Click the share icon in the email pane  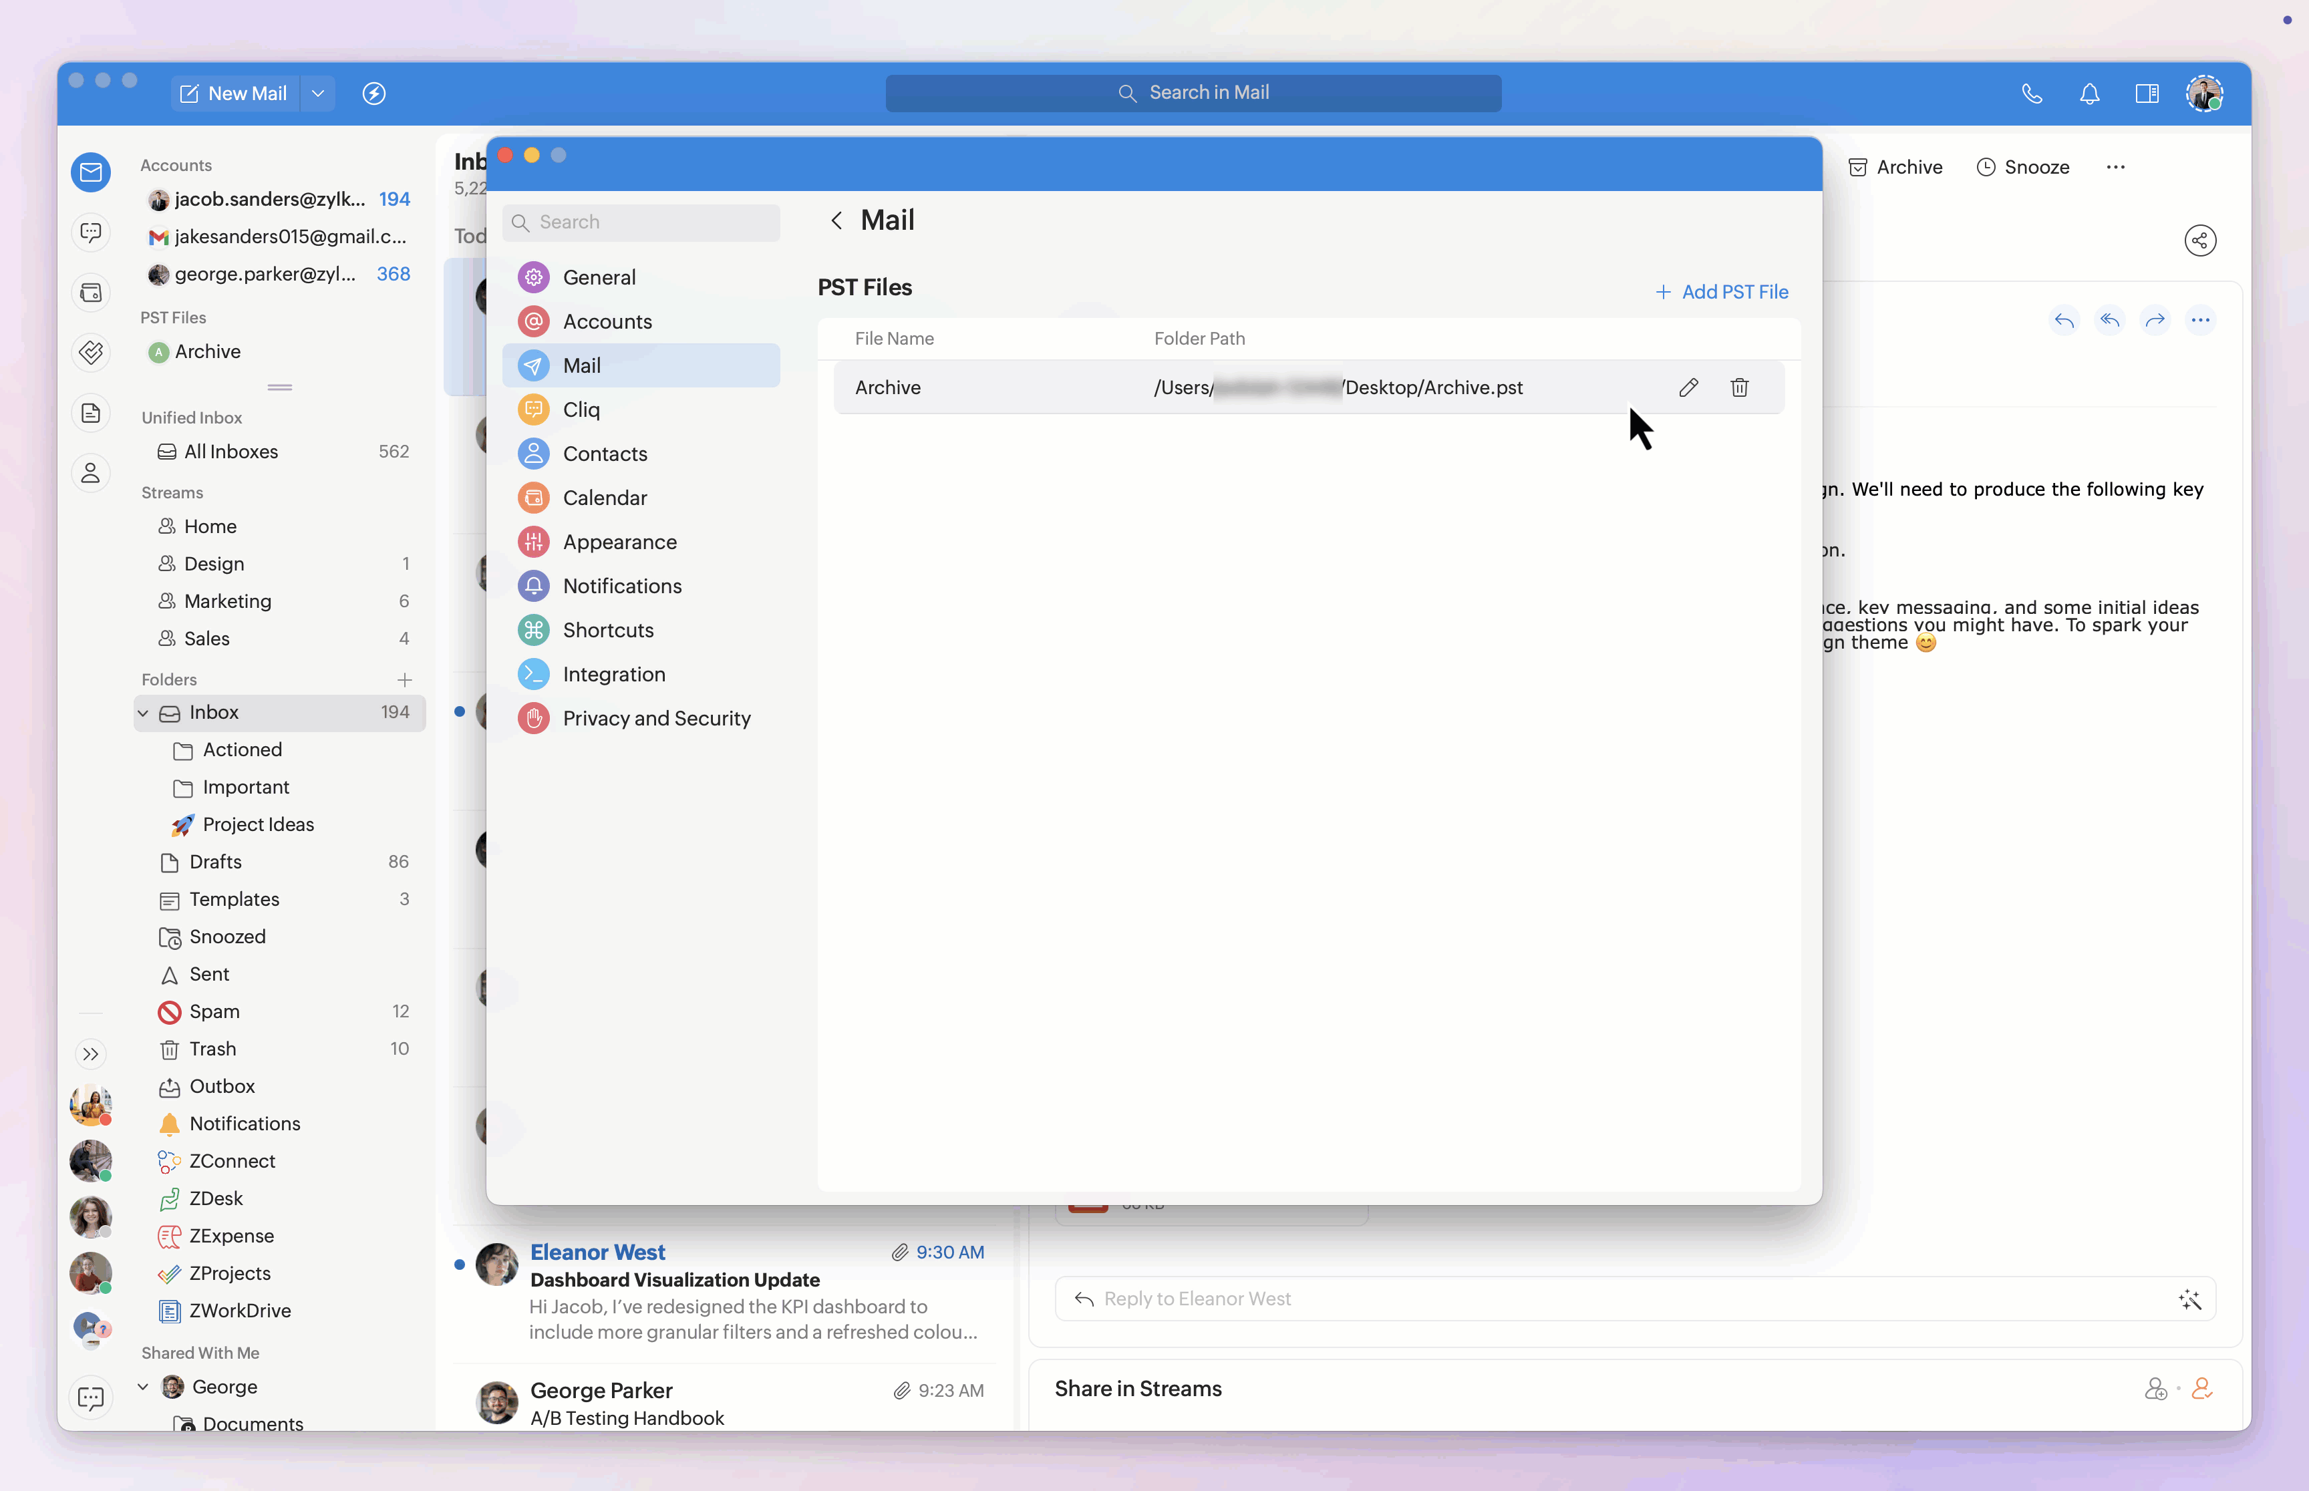pos(2199,240)
